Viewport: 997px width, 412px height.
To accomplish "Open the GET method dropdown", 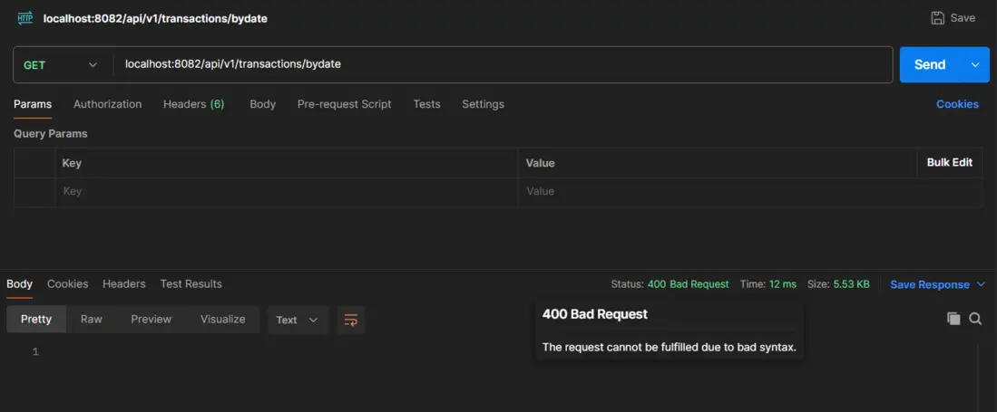I will (62, 65).
